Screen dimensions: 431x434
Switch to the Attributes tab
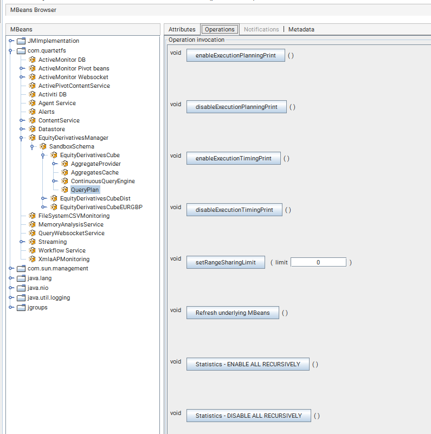[182, 29]
